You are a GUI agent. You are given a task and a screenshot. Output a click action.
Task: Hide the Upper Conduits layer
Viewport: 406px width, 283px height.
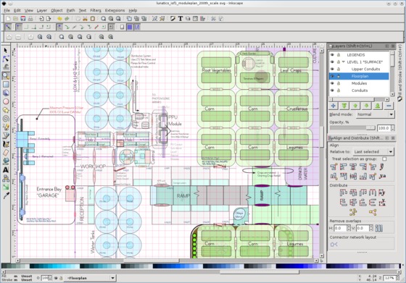point(332,69)
